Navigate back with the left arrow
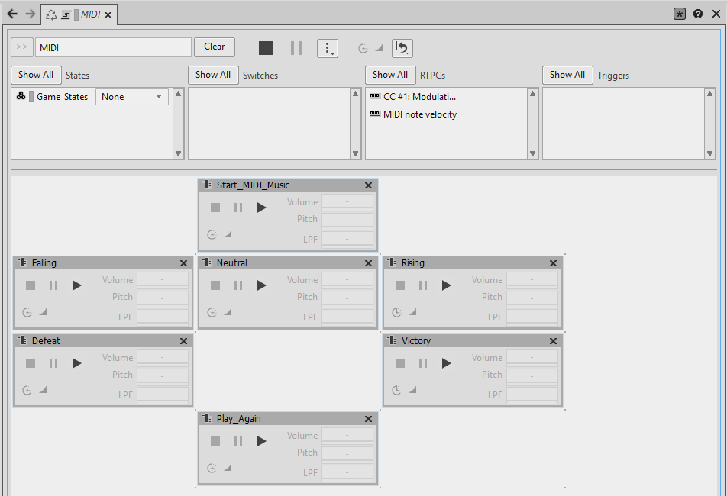The height and width of the screenshot is (496, 727). pyautogui.click(x=12, y=14)
